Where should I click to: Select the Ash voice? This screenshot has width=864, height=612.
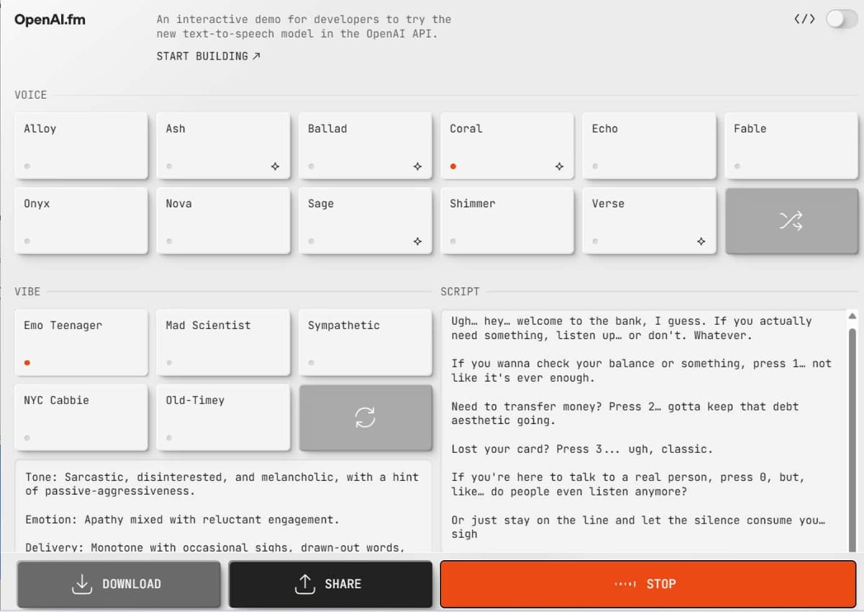[x=223, y=145]
